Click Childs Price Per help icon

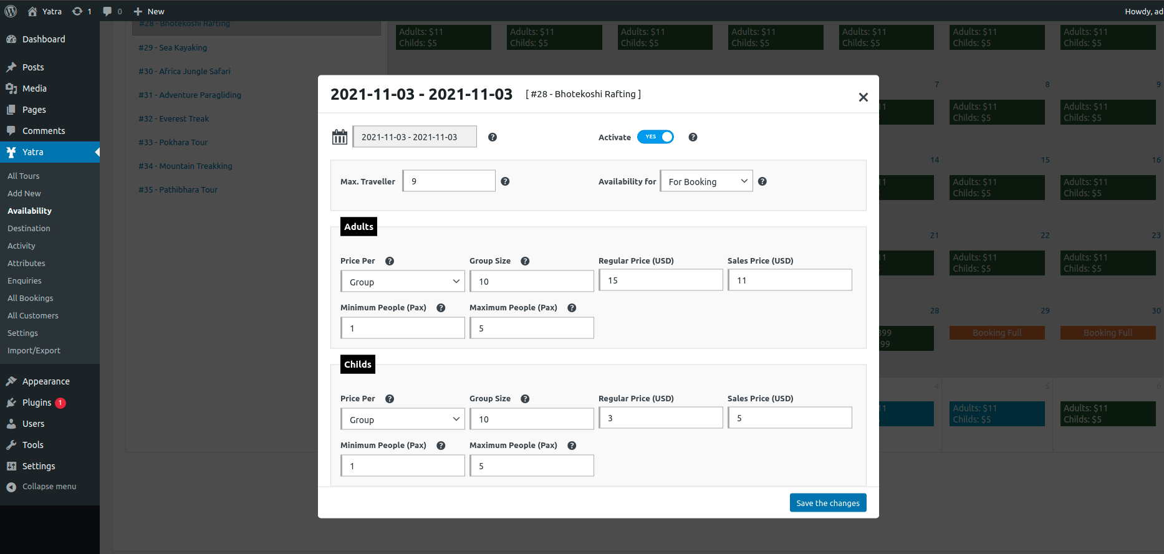tap(390, 399)
